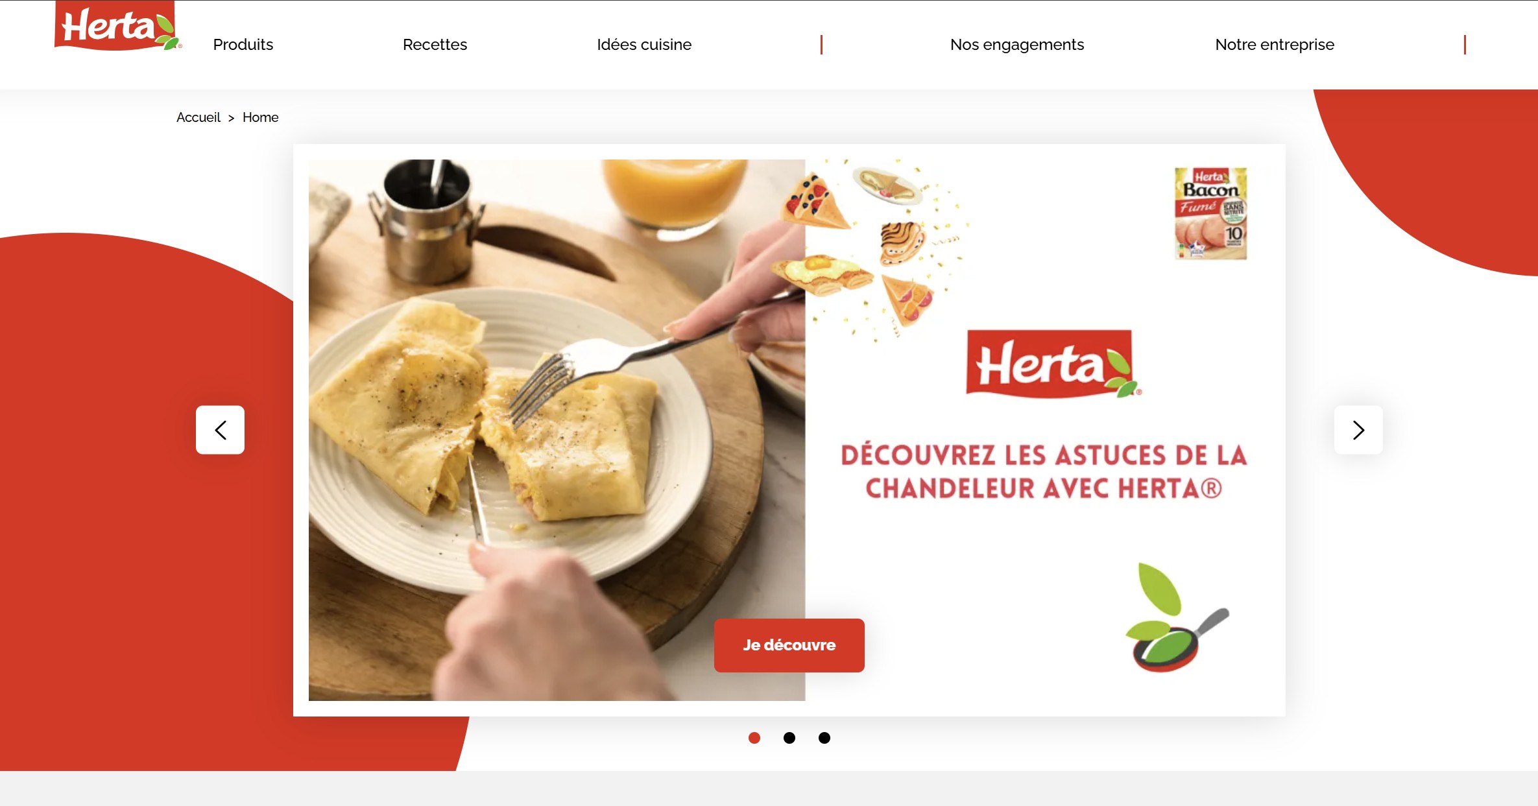This screenshot has height=806, width=1538.
Task: Select the third carousel dot
Action: coord(824,738)
